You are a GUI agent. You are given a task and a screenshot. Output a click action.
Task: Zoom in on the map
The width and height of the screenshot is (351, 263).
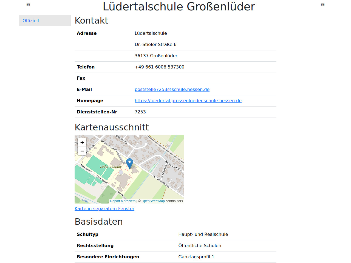click(x=82, y=142)
